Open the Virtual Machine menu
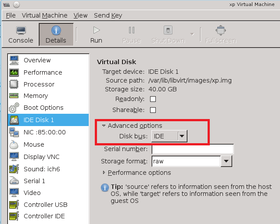 (45, 15)
